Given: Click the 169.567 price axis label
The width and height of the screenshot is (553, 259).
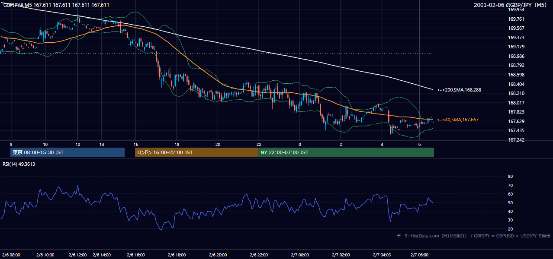Looking at the screenshot, I should tap(516, 28).
